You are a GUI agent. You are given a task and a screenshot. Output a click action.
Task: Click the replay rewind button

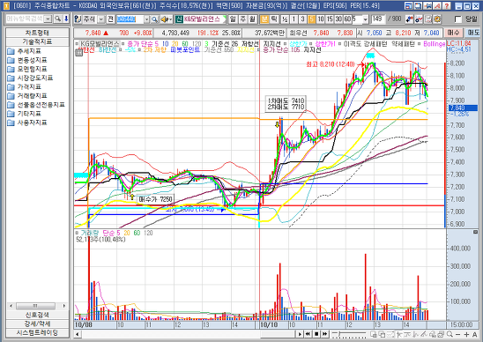point(308,334)
